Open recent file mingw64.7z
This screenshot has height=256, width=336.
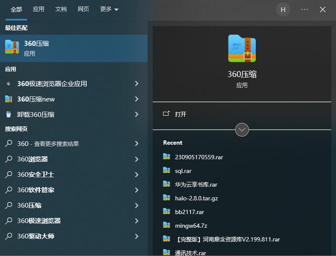[x=191, y=226]
